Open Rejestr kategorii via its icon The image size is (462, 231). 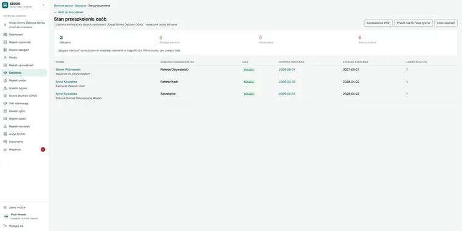click(x=5, y=50)
